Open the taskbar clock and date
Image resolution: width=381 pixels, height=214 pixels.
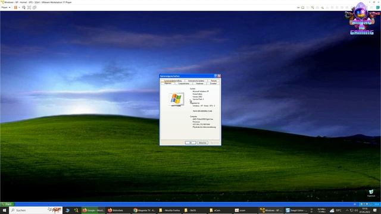[x=364, y=210]
